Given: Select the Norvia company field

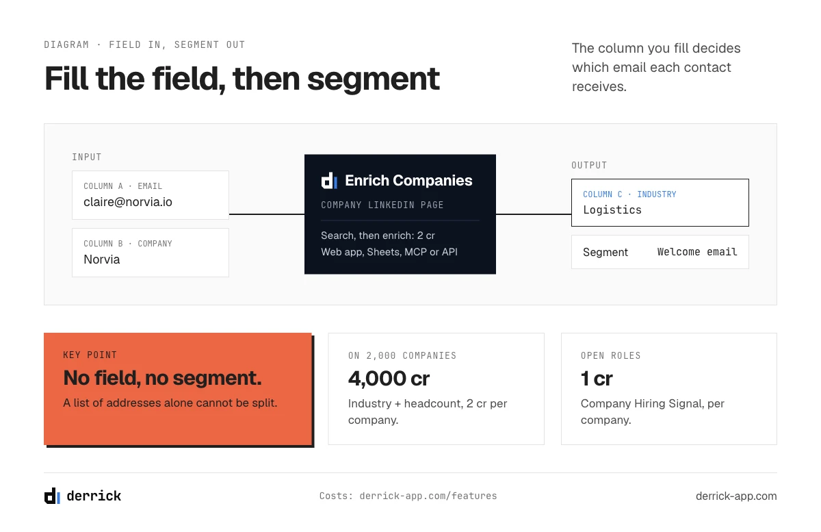Looking at the screenshot, I should click(151, 253).
